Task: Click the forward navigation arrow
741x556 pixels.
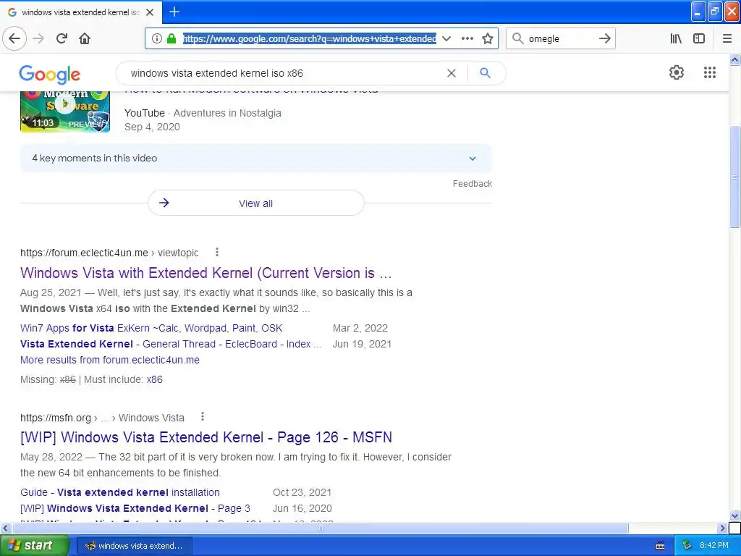Action: (x=38, y=38)
